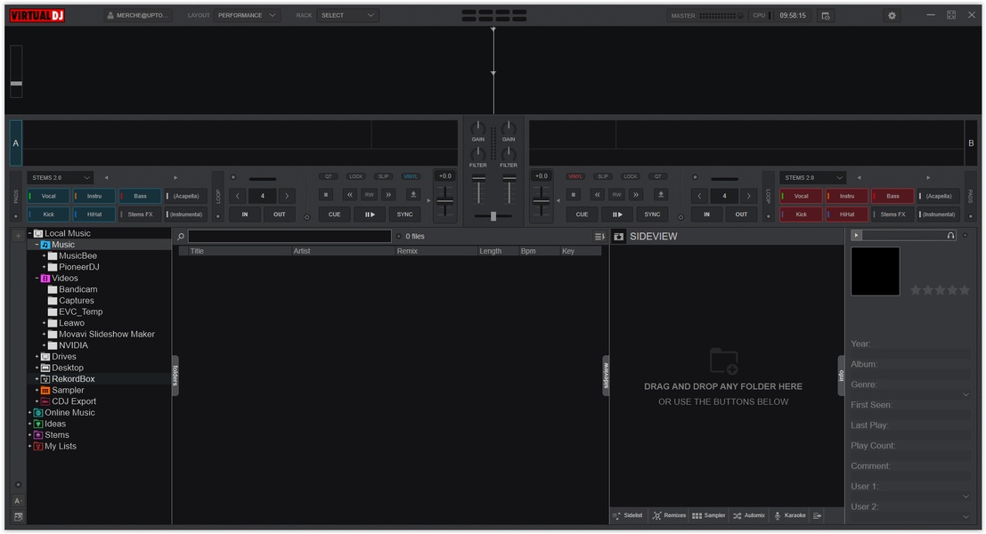Select the Remixes tab in sideview
This screenshot has height=534, width=986.
(669, 515)
